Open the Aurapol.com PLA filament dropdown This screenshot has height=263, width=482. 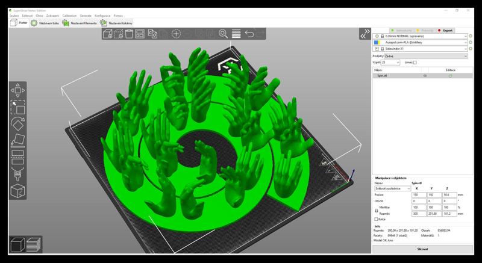(420, 42)
